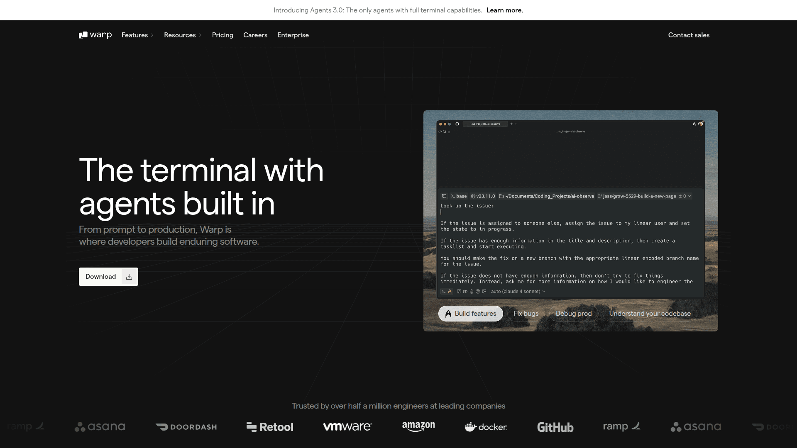This screenshot has height=448, width=797.
Task: Select the Fix bugs pill under the terminal
Action: pos(526,314)
